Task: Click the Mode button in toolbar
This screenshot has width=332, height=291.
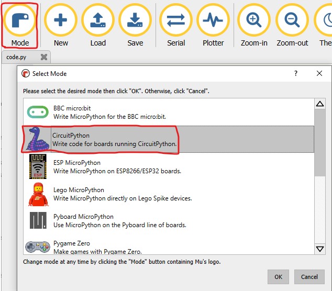Action: click(x=21, y=25)
